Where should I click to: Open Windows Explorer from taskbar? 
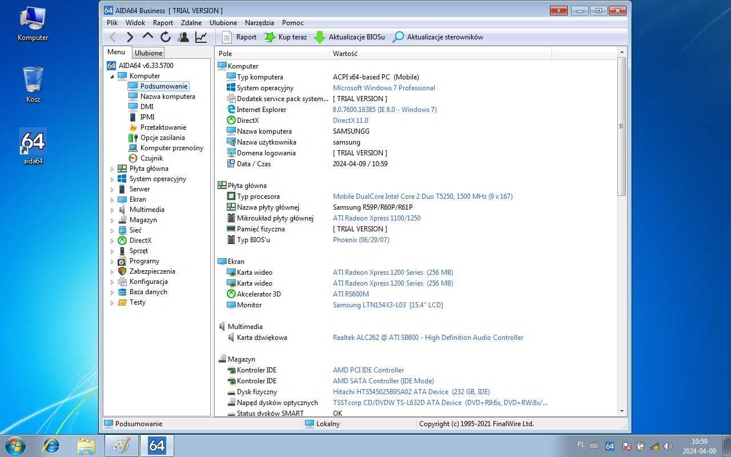pyautogui.click(x=86, y=446)
